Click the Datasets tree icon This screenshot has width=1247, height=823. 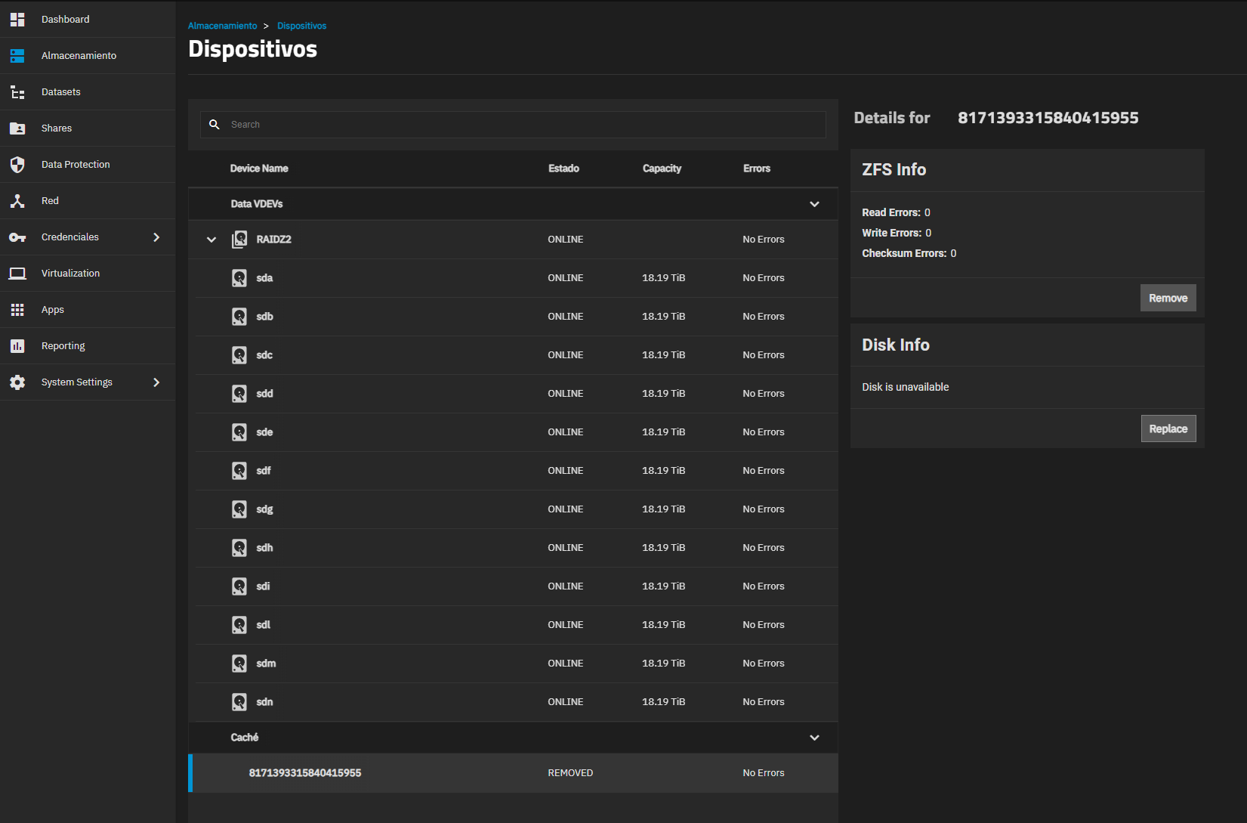(17, 92)
